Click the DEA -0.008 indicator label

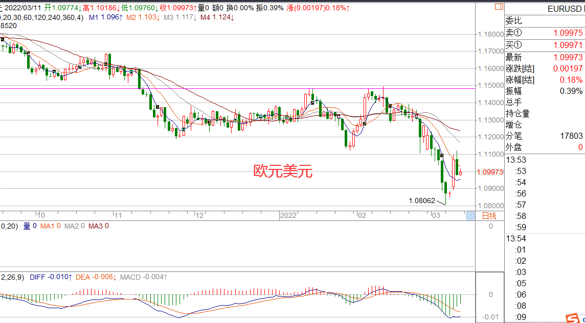(x=97, y=277)
